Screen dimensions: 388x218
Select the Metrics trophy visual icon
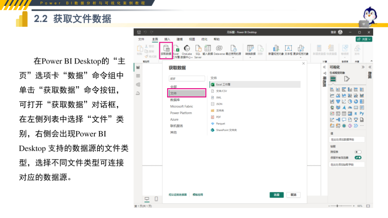(356, 120)
